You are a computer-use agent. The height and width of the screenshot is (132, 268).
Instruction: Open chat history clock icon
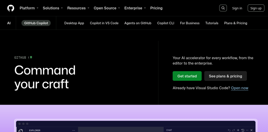coord(243,130)
